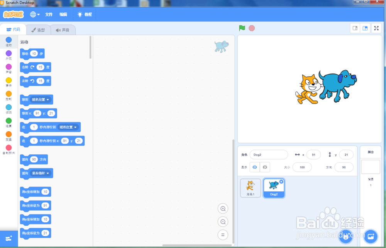Select the 控制 control category
The height and width of the screenshot is (248, 386).
click(x=8, y=96)
